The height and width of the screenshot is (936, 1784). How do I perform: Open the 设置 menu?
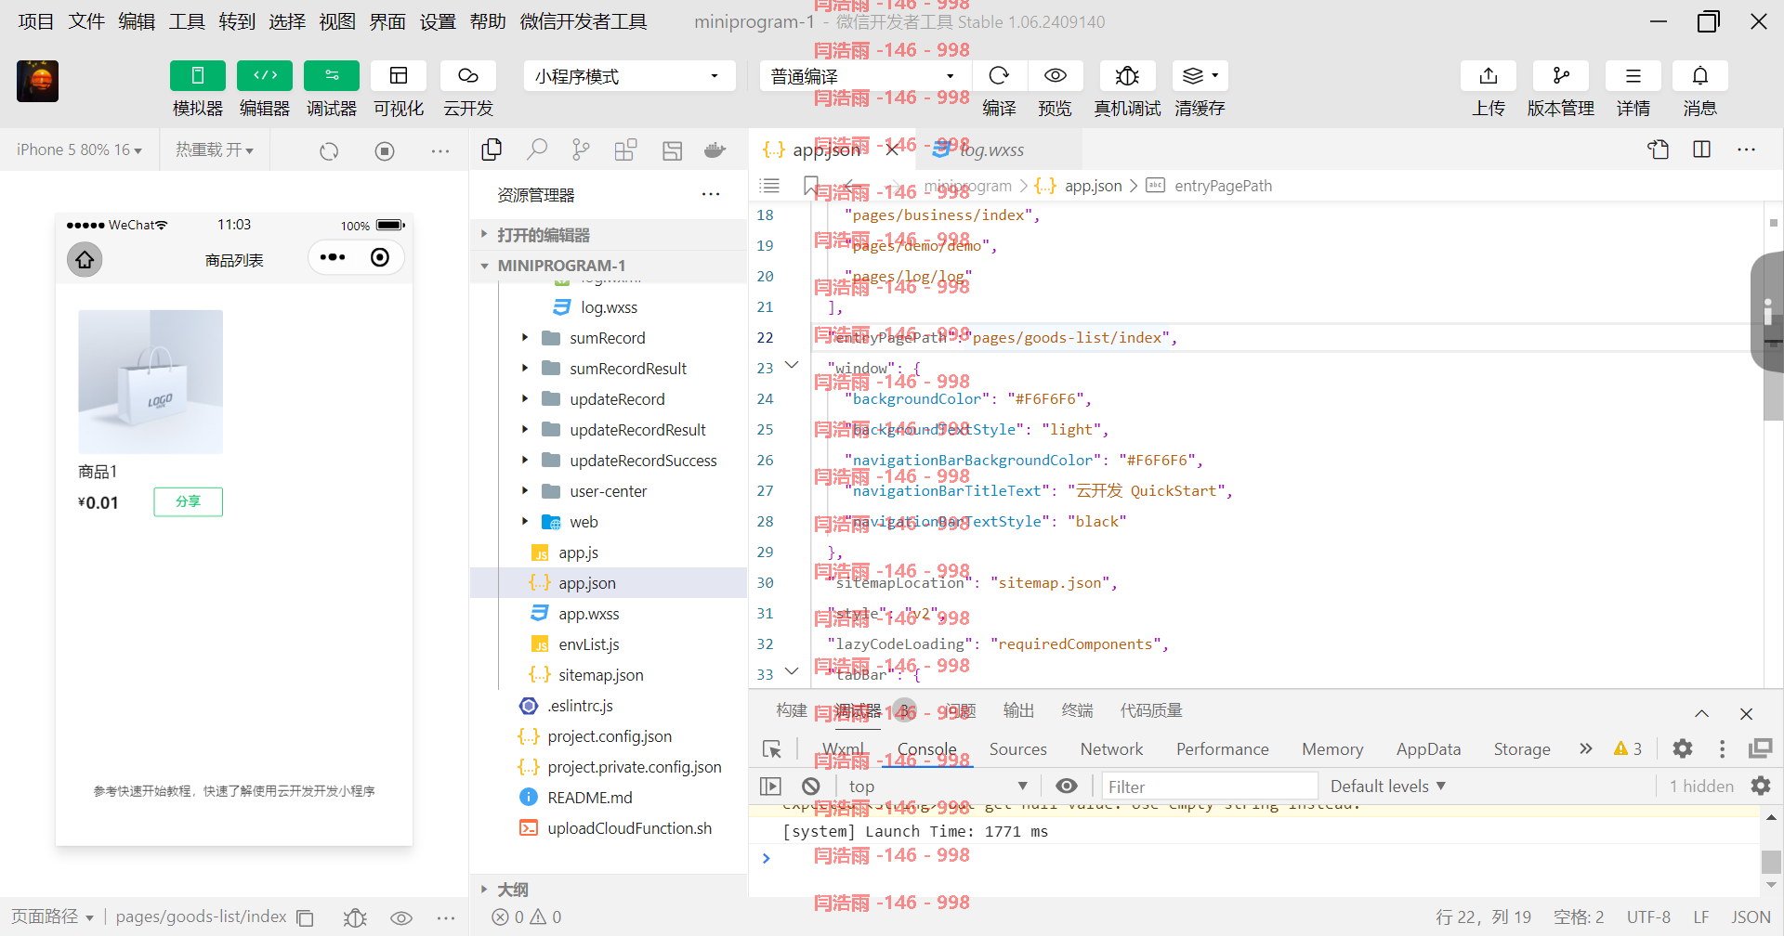pyautogui.click(x=438, y=21)
